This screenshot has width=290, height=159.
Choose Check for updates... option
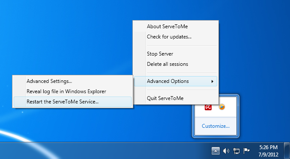coord(176,37)
